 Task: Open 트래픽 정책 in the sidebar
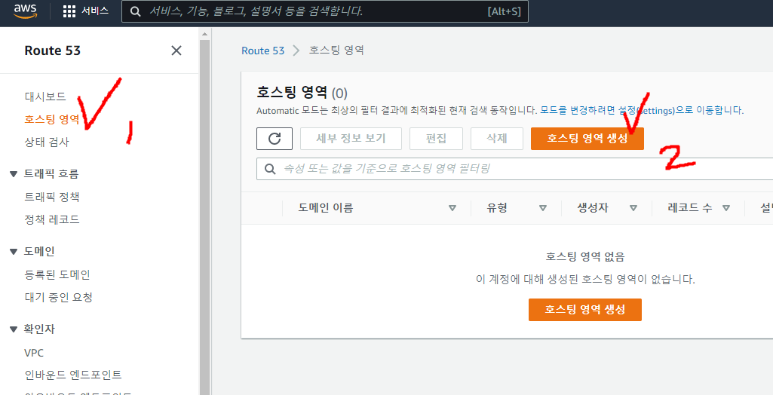(x=52, y=197)
